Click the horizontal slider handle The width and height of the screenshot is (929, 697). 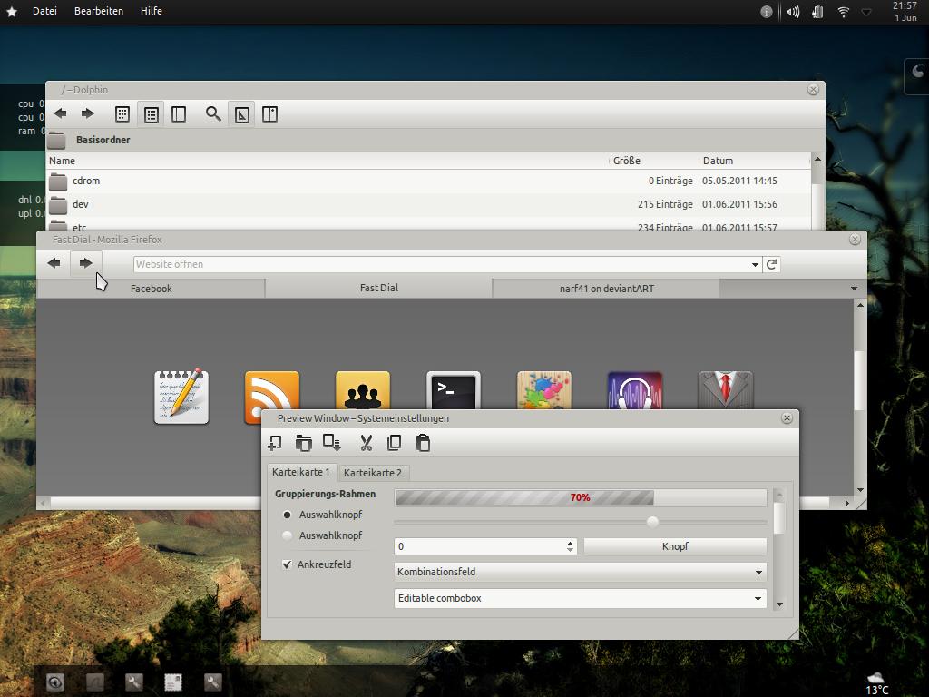(652, 522)
